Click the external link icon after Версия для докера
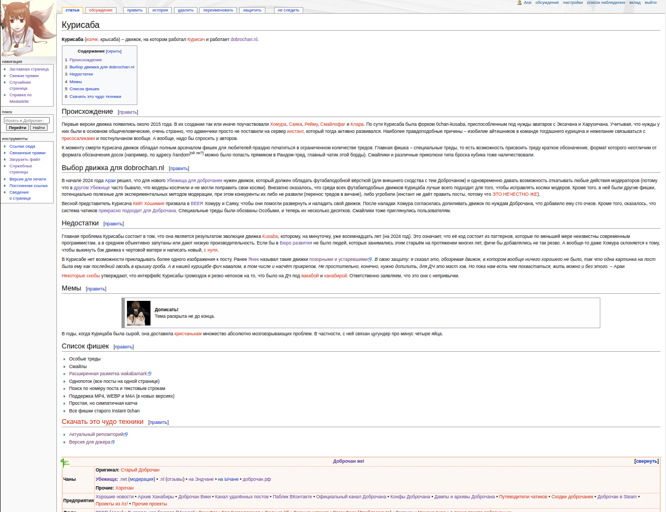Image resolution: width=666 pixels, height=512 pixels. (x=113, y=442)
